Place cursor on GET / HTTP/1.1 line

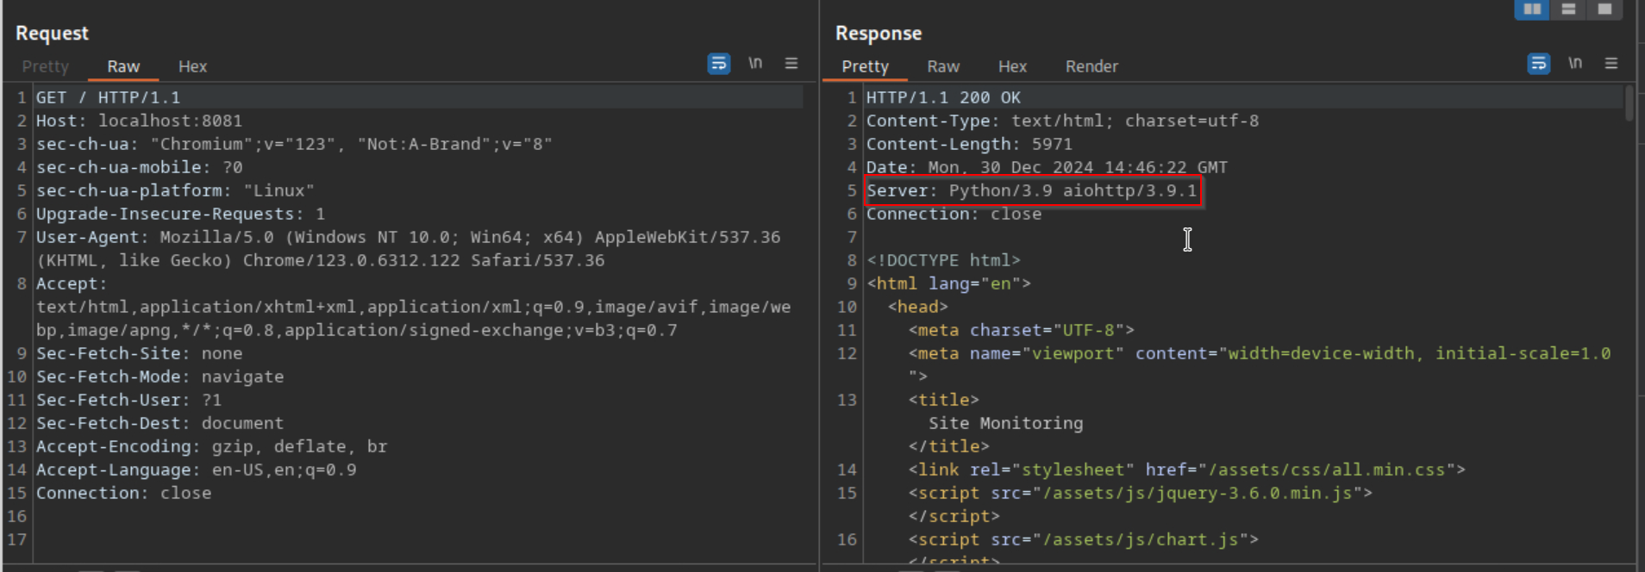pyautogui.click(x=108, y=97)
